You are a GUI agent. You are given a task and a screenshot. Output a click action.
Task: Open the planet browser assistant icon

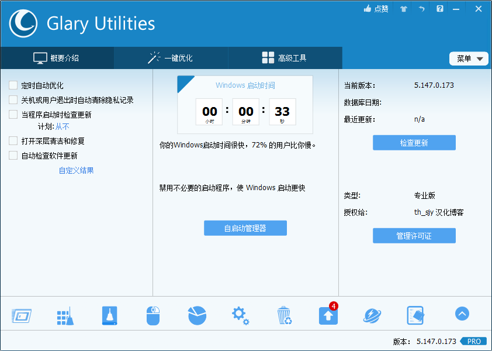(372, 316)
